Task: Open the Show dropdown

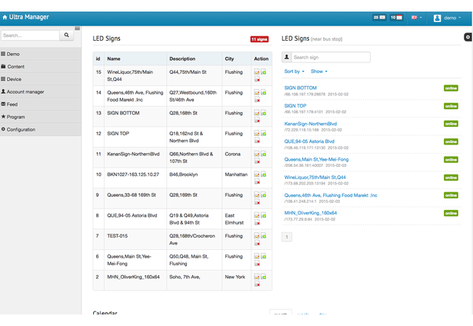Action: click(319, 72)
